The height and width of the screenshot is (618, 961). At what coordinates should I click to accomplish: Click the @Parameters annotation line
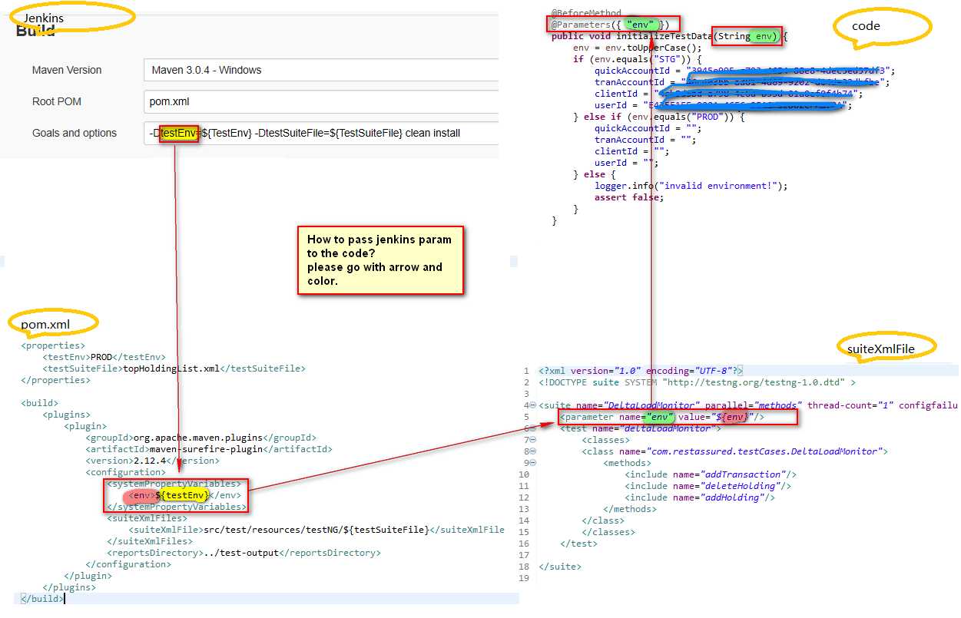pos(604,25)
